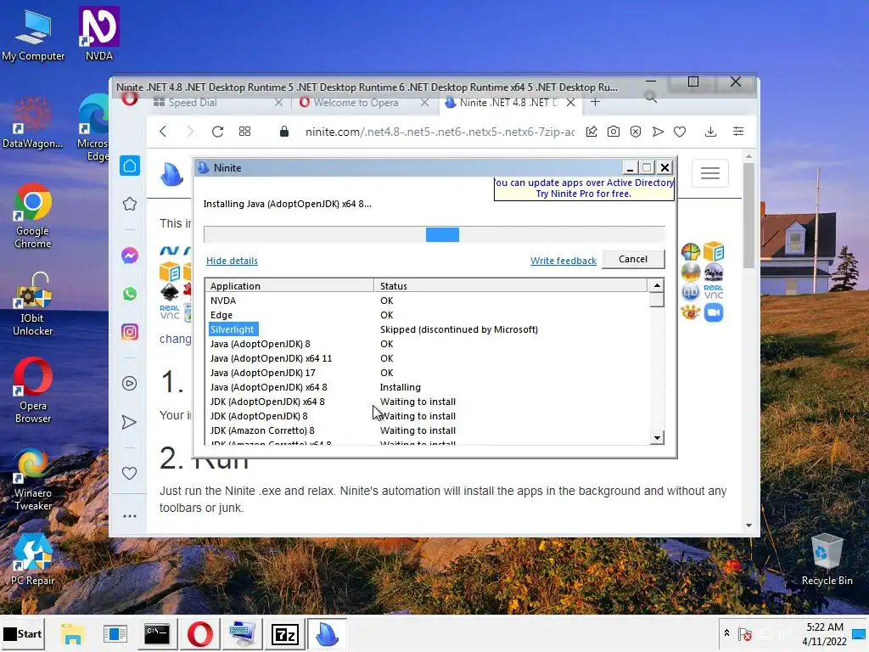Open Opera tab grid start page icon

click(245, 132)
